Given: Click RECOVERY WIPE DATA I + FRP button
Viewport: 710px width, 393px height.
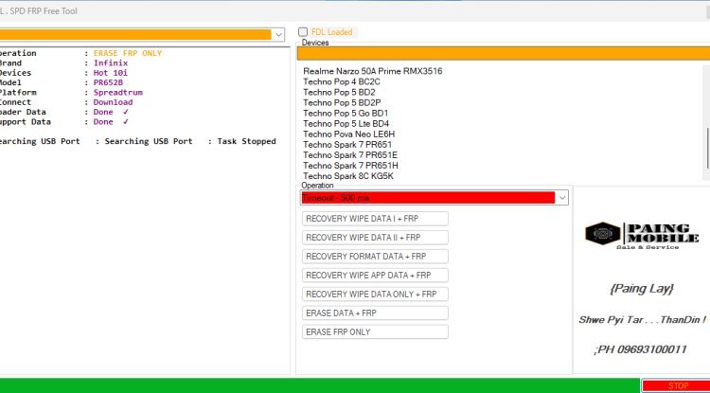Looking at the screenshot, I should (x=375, y=219).
